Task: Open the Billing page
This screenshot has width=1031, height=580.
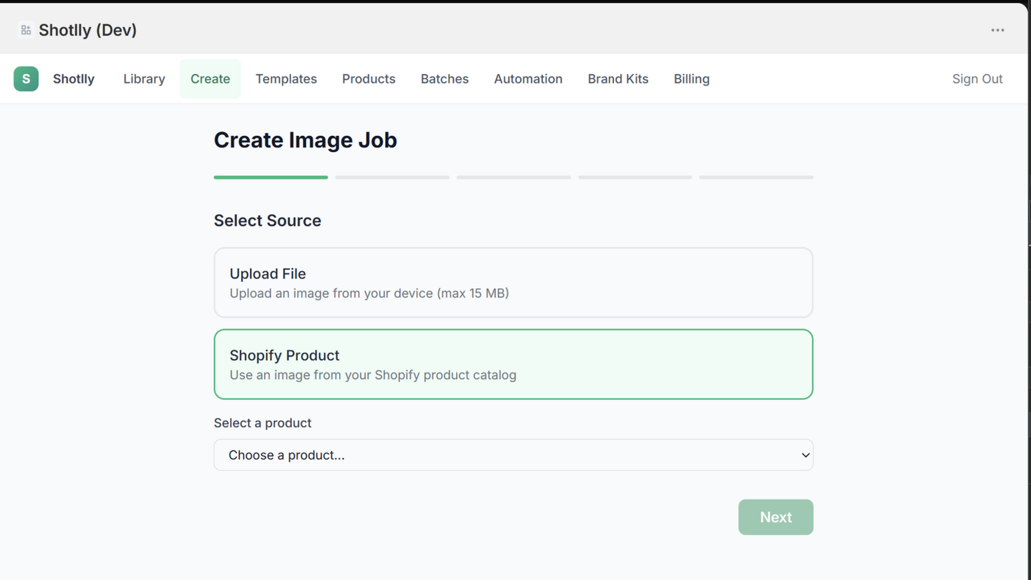Action: (691, 79)
